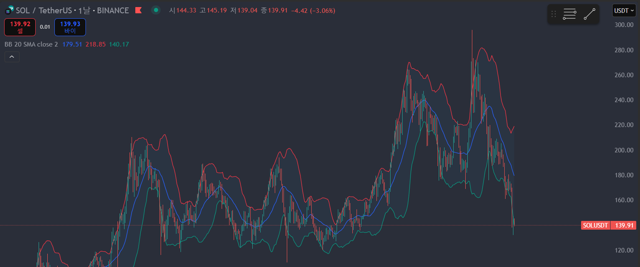Click the open price 시144.33
The image size is (640, 267).
(x=182, y=10)
